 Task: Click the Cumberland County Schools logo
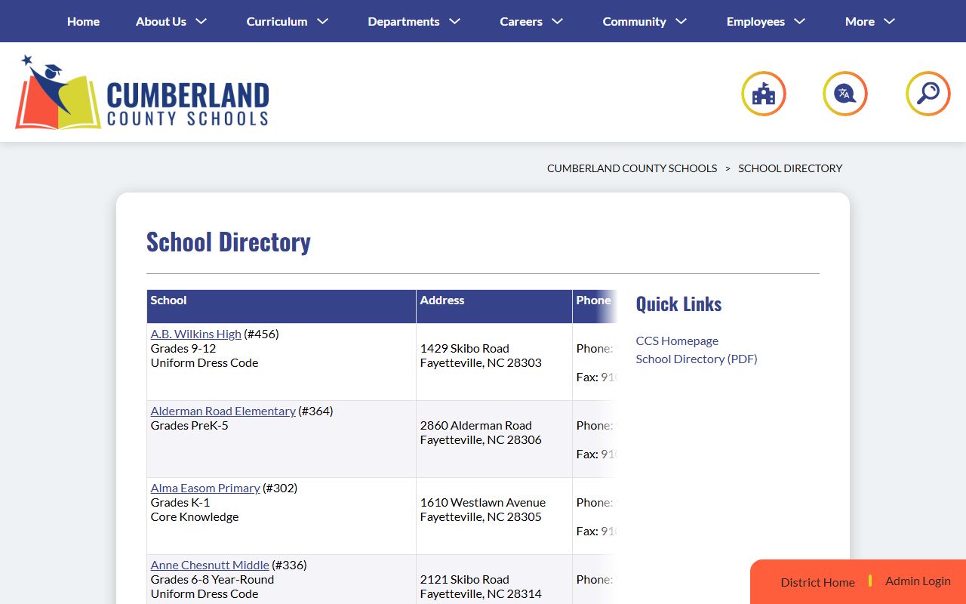(x=142, y=92)
